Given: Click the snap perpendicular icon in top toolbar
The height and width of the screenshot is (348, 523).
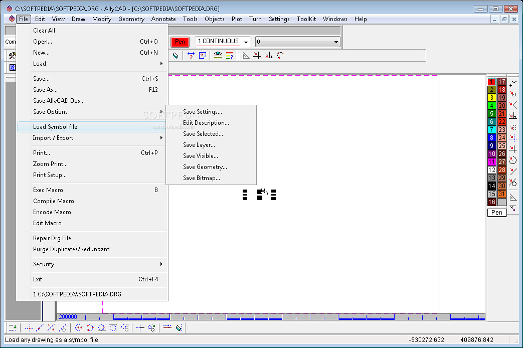Looking at the screenshot, I should [x=268, y=56].
